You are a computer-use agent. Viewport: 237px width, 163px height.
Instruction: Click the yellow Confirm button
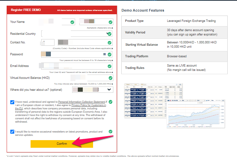(62, 144)
